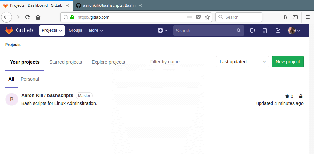Expand the Projects dropdown menu
Screen dimensions: 314x154
point(52,30)
